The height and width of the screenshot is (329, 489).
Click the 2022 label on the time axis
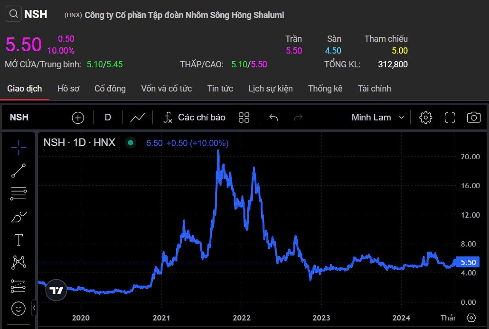tap(242, 318)
